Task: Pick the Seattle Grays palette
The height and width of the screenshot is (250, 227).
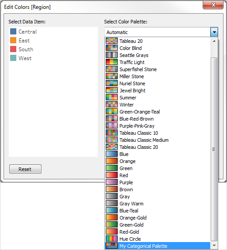Action: (158, 55)
